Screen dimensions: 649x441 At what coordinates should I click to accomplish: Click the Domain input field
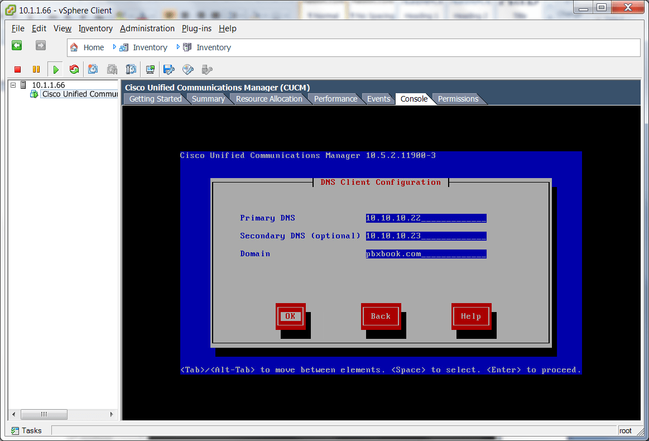(426, 254)
